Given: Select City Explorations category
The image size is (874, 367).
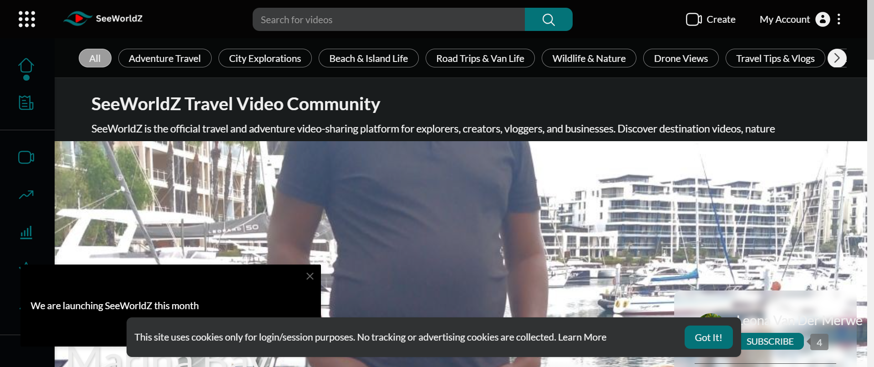Looking at the screenshot, I should pos(265,58).
